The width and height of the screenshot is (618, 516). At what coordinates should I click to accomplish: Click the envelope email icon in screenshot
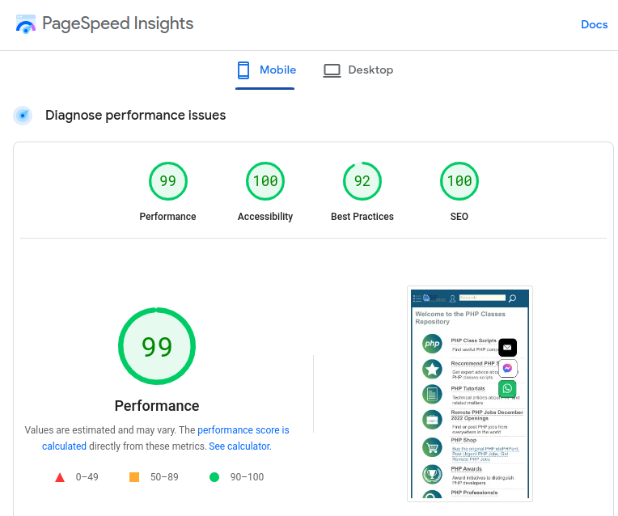(x=507, y=347)
